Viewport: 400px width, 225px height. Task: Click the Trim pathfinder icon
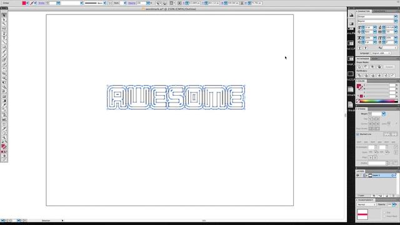pos(366,75)
